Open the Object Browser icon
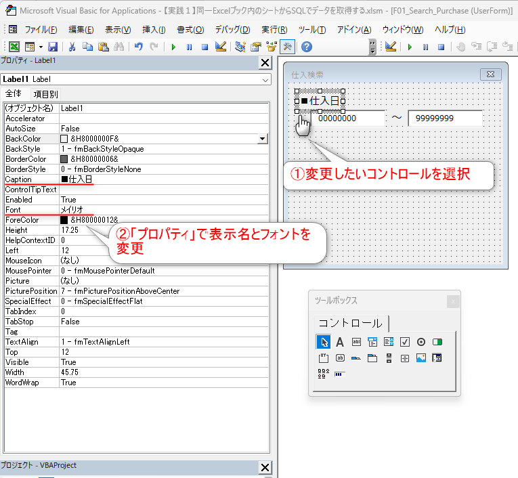 [x=272, y=47]
